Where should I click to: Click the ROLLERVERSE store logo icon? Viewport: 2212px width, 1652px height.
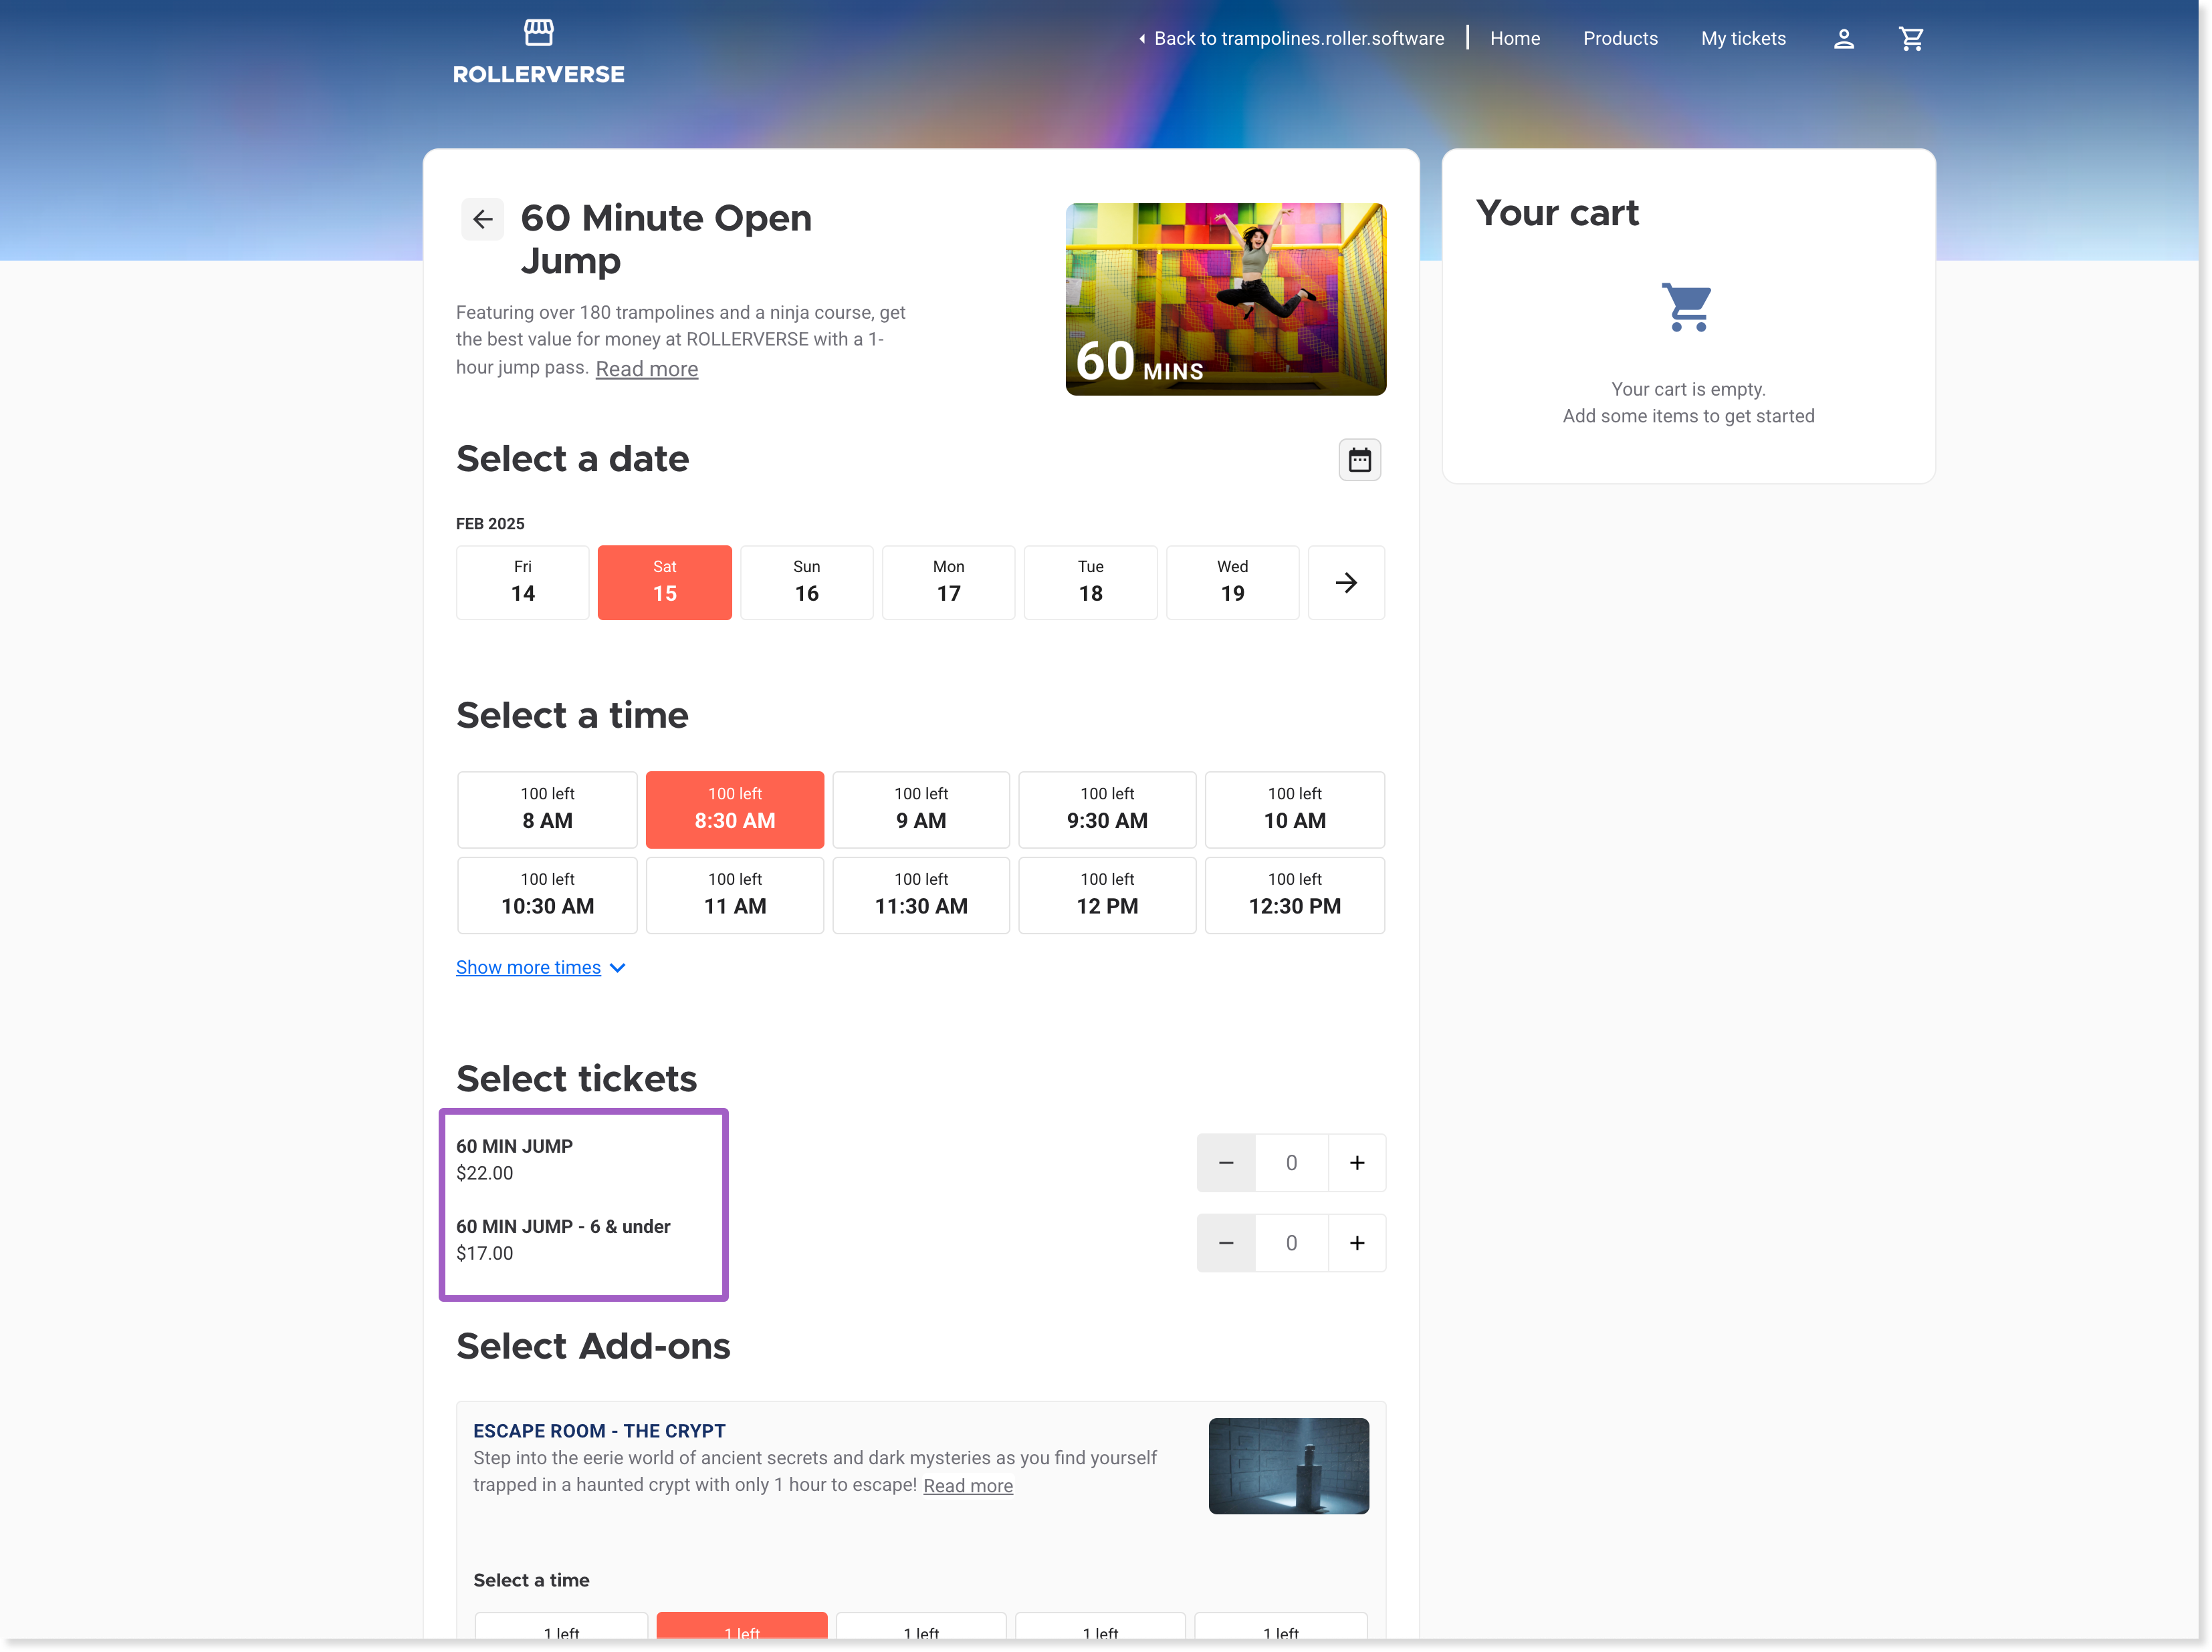coord(538,33)
